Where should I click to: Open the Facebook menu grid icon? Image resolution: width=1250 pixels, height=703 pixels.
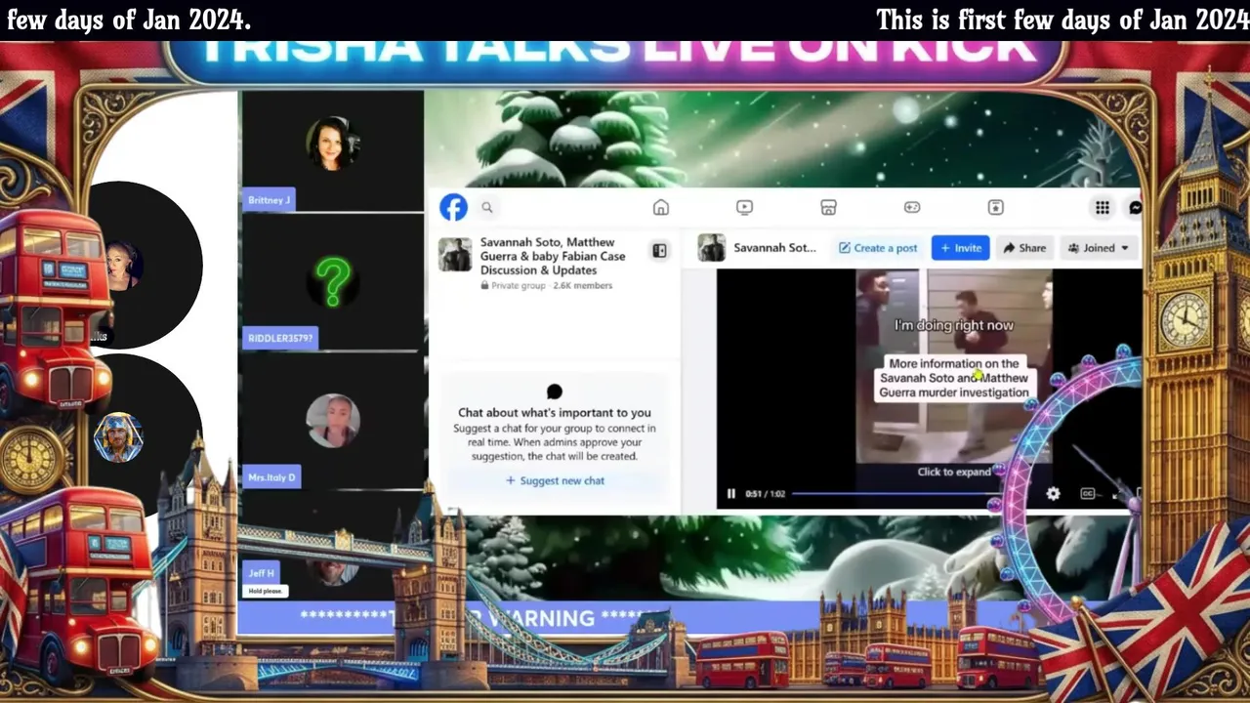pos(1102,207)
